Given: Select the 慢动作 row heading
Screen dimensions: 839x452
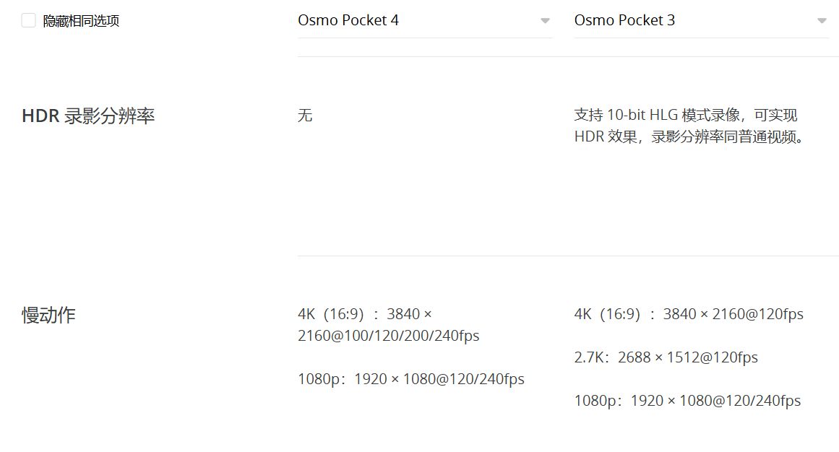Looking at the screenshot, I should click(48, 315).
